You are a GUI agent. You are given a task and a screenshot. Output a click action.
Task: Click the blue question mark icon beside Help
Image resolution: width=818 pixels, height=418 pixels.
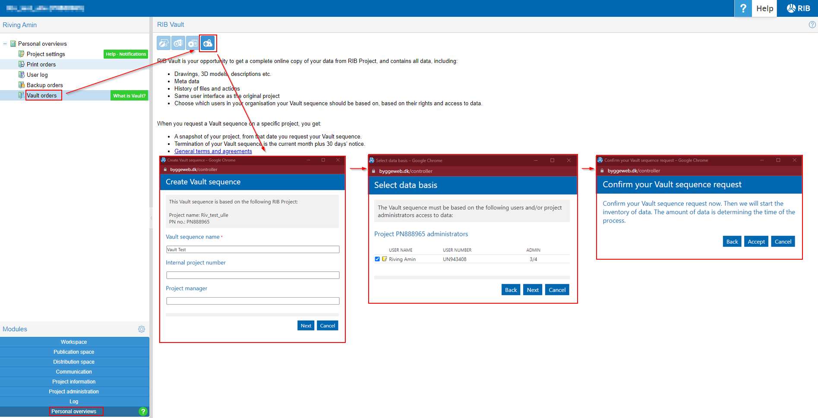(743, 9)
